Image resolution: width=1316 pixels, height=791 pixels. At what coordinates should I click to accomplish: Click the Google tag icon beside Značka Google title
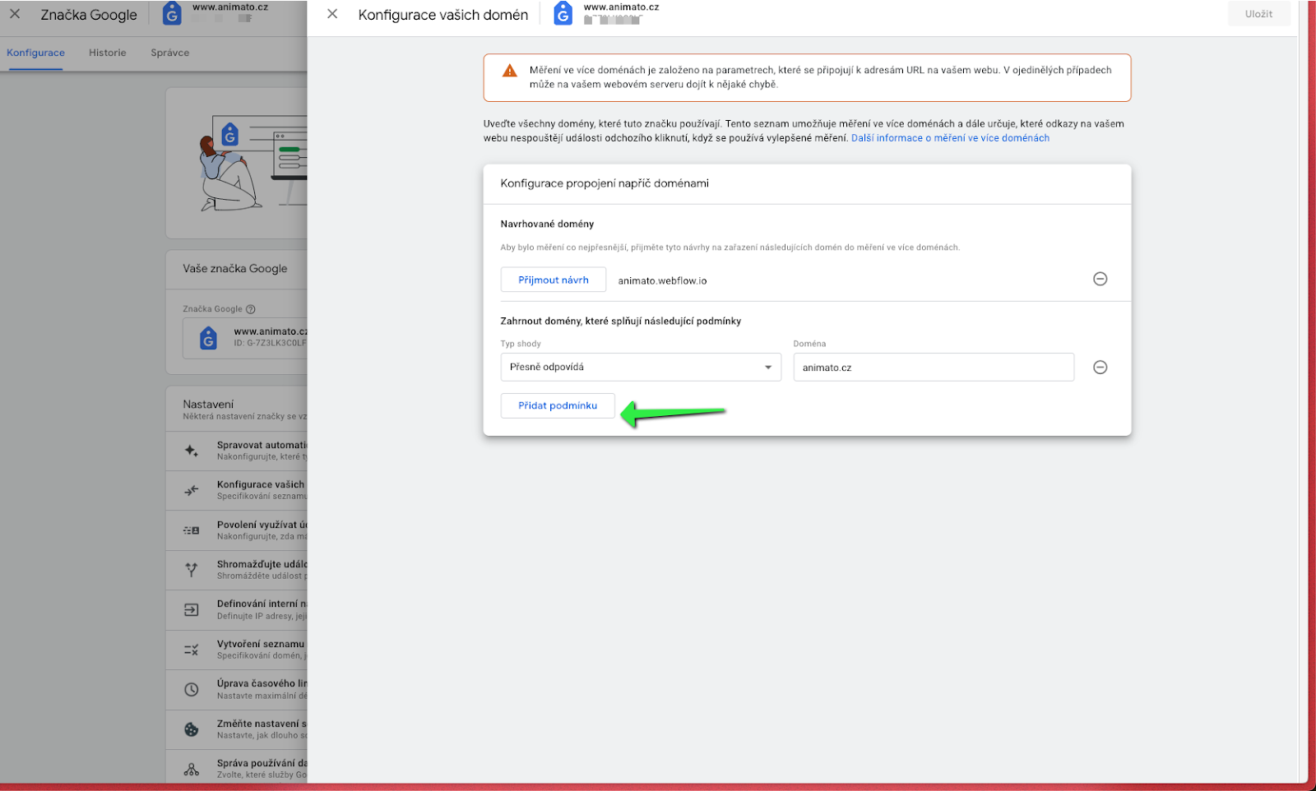point(172,14)
